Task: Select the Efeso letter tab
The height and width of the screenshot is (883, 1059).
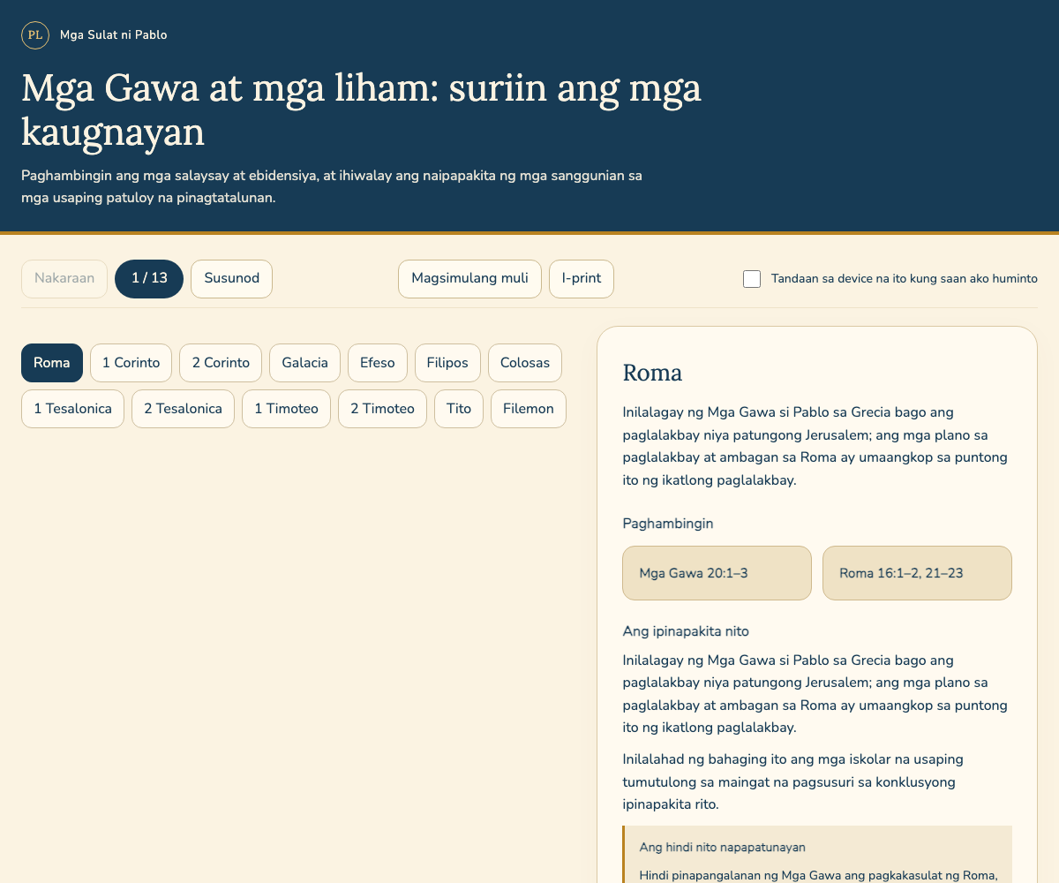Action: click(x=378, y=363)
